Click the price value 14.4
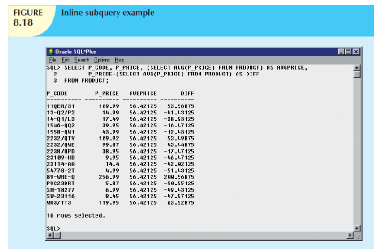This screenshot has height=249, width=374. click(x=112, y=164)
